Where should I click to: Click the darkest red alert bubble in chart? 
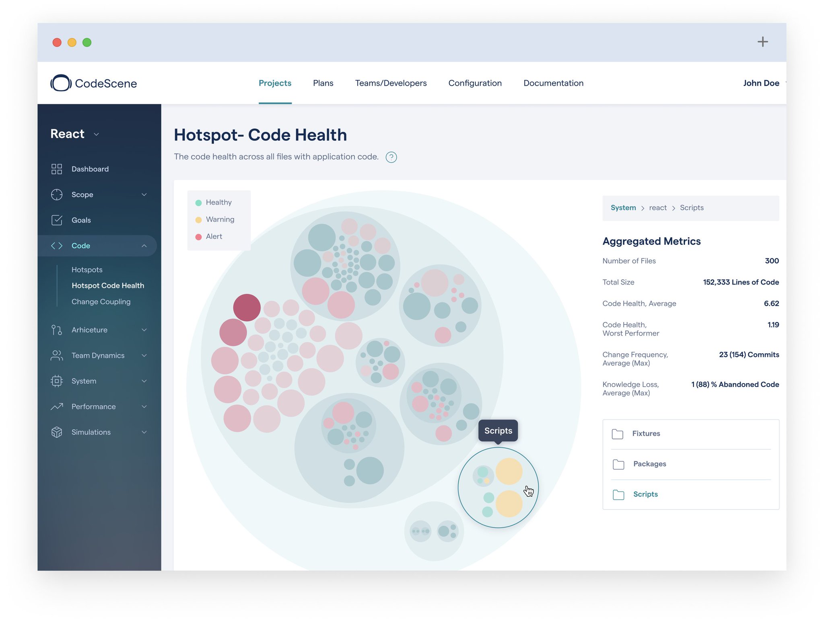[x=247, y=307]
